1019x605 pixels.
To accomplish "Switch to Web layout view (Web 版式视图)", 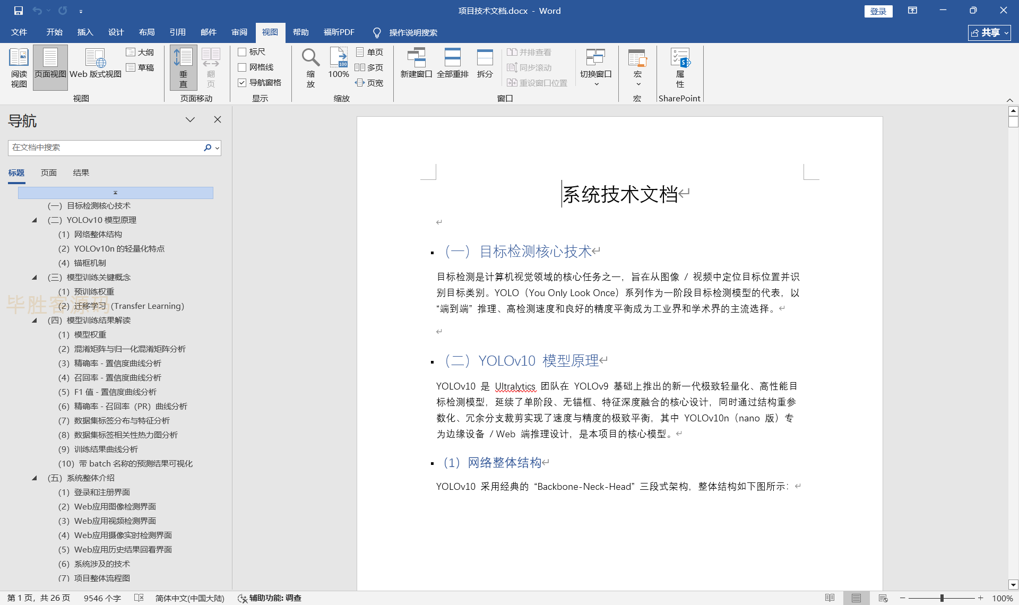I will [96, 67].
